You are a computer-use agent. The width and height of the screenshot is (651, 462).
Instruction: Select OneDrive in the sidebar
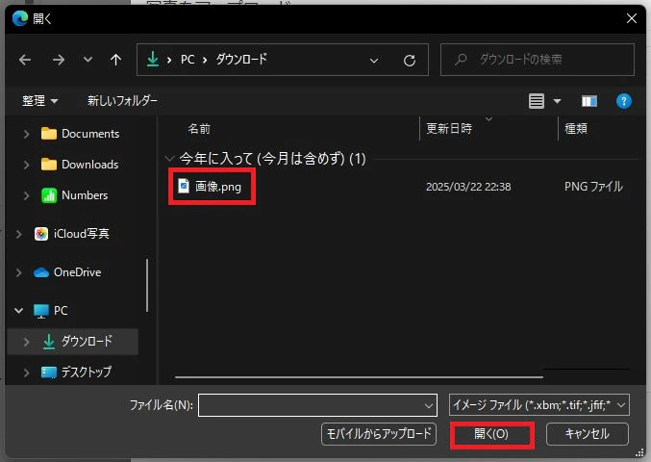point(77,272)
